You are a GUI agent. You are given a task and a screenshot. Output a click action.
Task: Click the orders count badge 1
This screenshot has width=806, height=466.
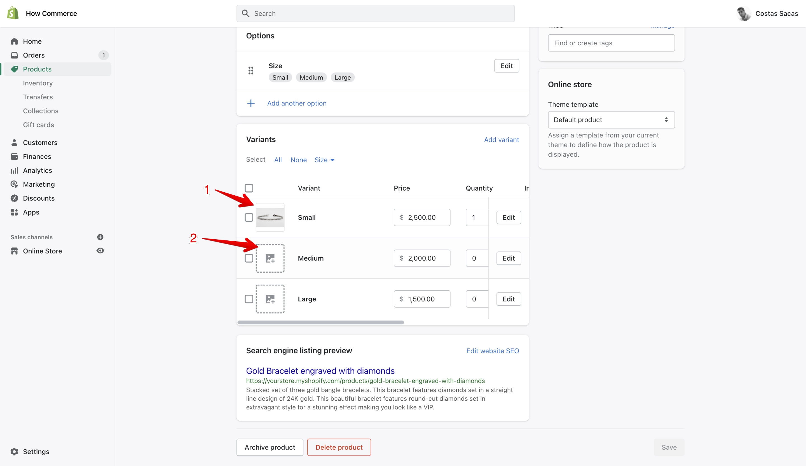[103, 55]
